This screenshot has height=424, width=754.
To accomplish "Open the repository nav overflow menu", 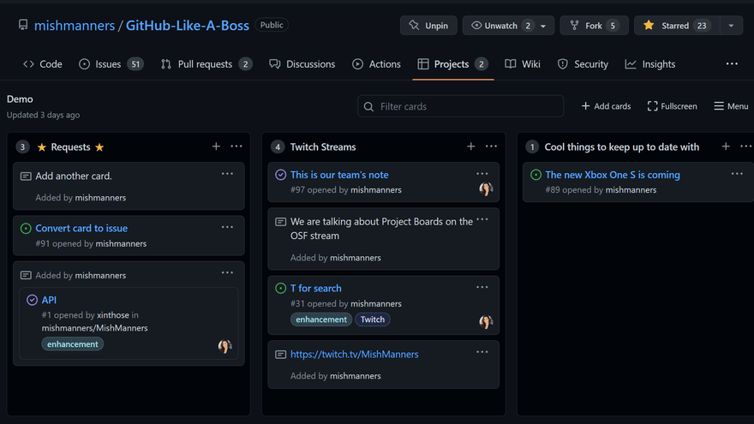I will [x=732, y=64].
